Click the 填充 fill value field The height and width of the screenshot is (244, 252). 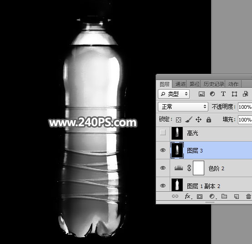(x=245, y=120)
